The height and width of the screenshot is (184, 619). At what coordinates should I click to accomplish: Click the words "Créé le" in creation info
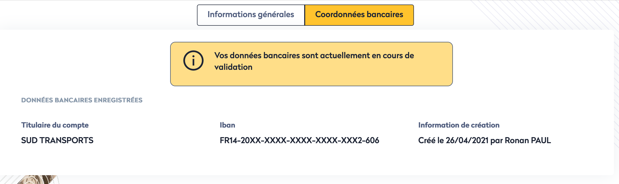431,140
